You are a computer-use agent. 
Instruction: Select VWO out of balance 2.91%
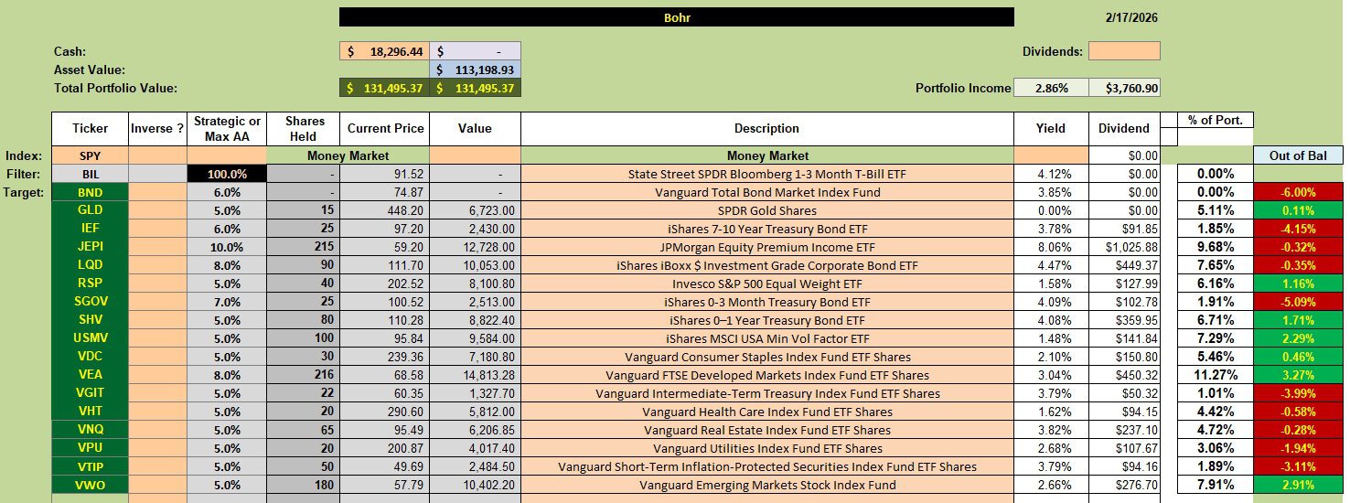click(x=1299, y=485)
